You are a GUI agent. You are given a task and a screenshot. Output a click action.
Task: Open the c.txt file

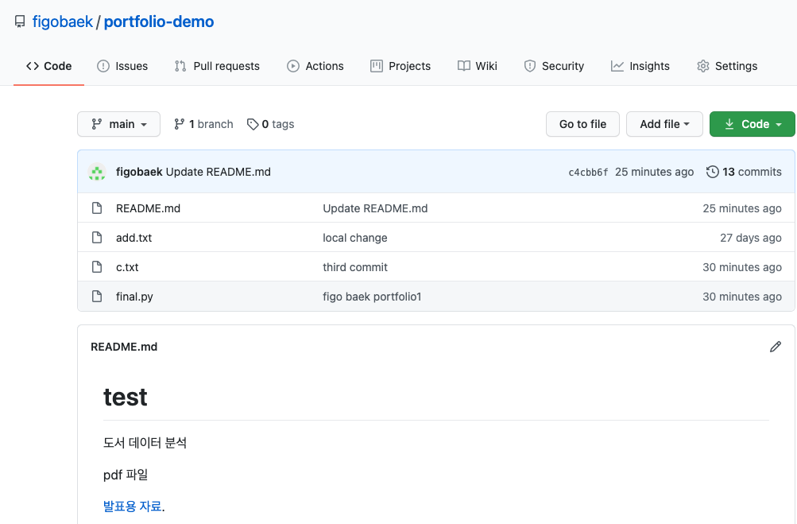127,268
